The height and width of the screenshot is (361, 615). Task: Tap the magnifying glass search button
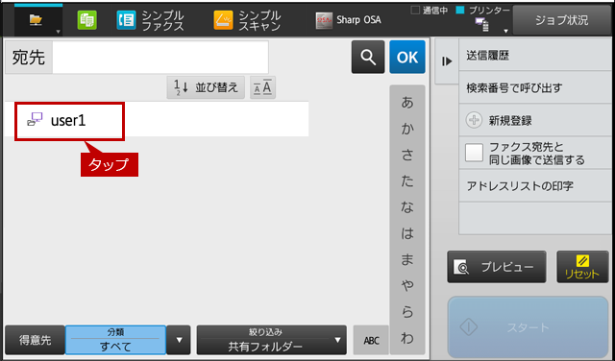[x=368, y=57]
